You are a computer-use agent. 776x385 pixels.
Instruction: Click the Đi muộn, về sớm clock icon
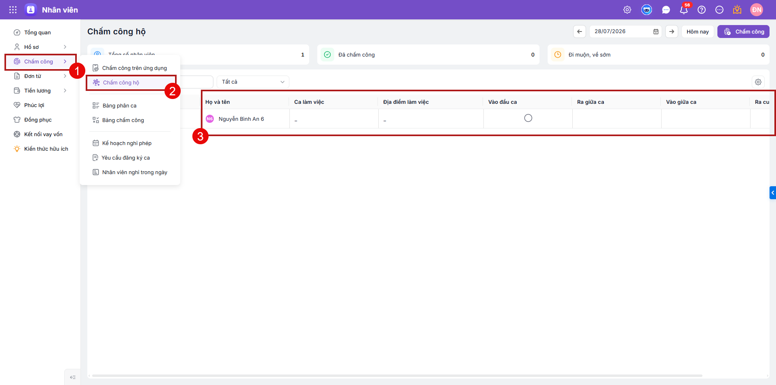(558, 55)
